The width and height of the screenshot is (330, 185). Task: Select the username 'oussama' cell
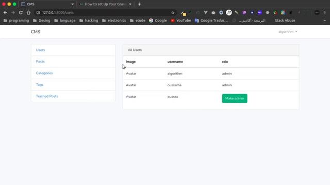pyautogui.click(x=174, y=85)
